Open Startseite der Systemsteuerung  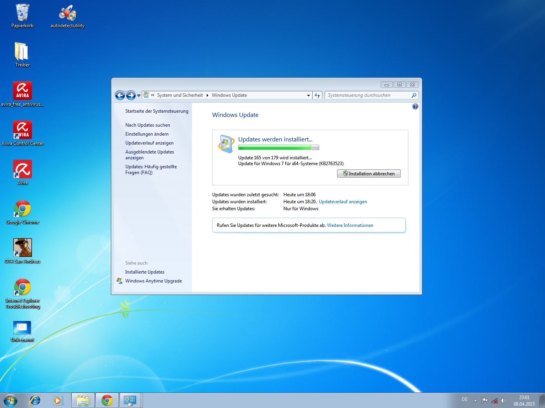click(x=157, y=111)
